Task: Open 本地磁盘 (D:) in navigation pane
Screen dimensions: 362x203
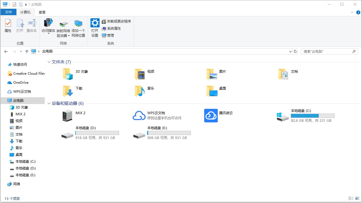Action: pyautogui.click(x=23, y=168)
